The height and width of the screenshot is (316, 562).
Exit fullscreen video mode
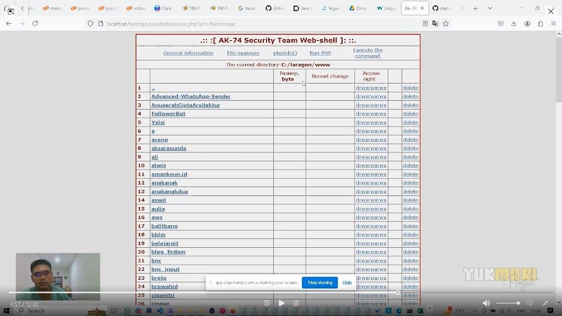coord(545,303)
